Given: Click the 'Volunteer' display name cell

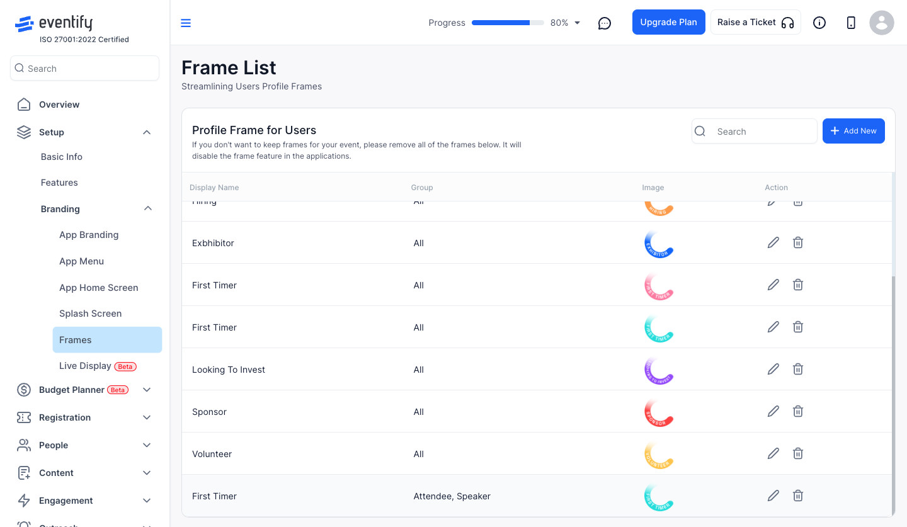Looking at the screenshot, I should [x=212, y=454].
